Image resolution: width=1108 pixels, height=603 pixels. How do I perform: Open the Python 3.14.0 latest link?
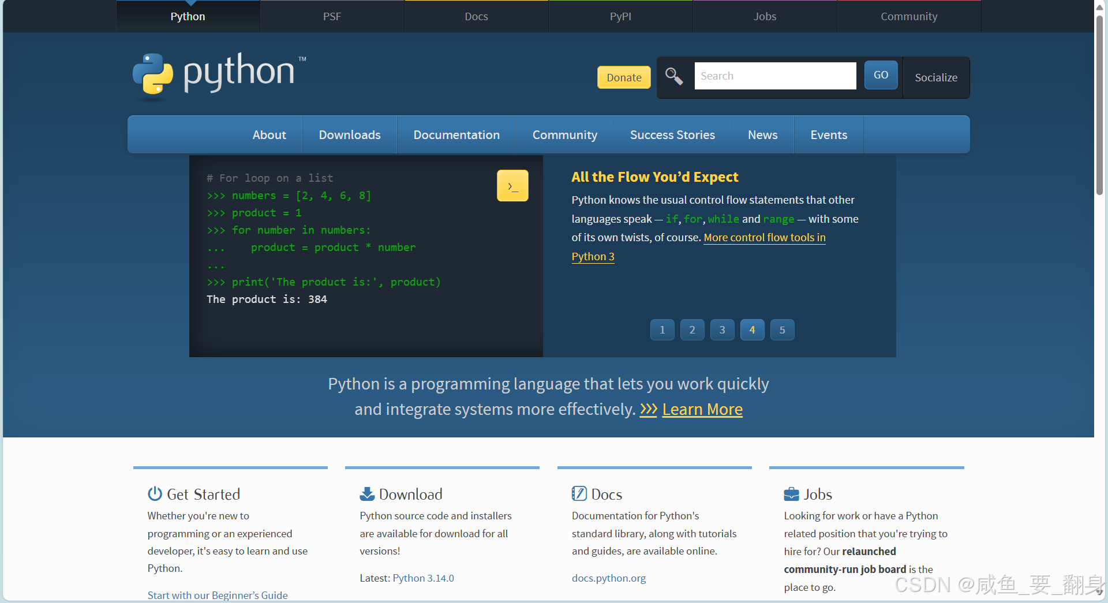tap(423, 578)
